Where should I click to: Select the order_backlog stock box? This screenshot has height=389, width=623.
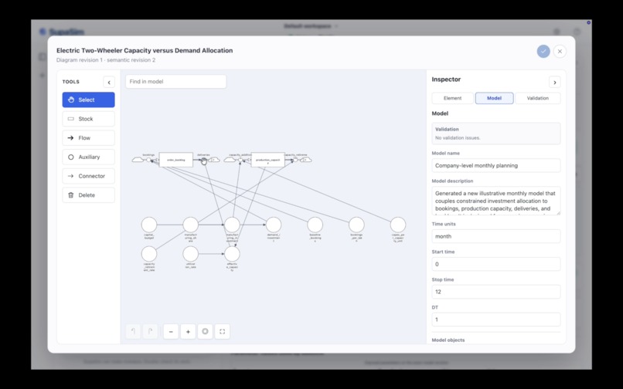tap(176, 160)
